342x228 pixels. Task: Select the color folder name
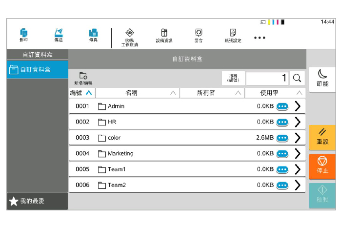[x=114, y=138]
